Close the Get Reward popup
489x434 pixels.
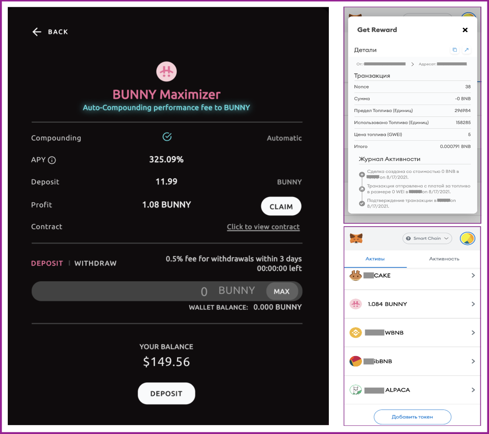pyautogui.click(x=465, y=30)
